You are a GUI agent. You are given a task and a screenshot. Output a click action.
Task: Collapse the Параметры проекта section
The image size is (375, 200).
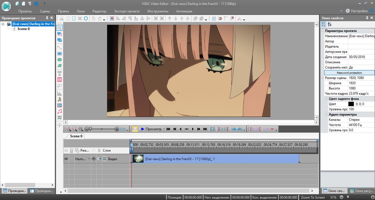pyautogui.click(x=322, y=31)
